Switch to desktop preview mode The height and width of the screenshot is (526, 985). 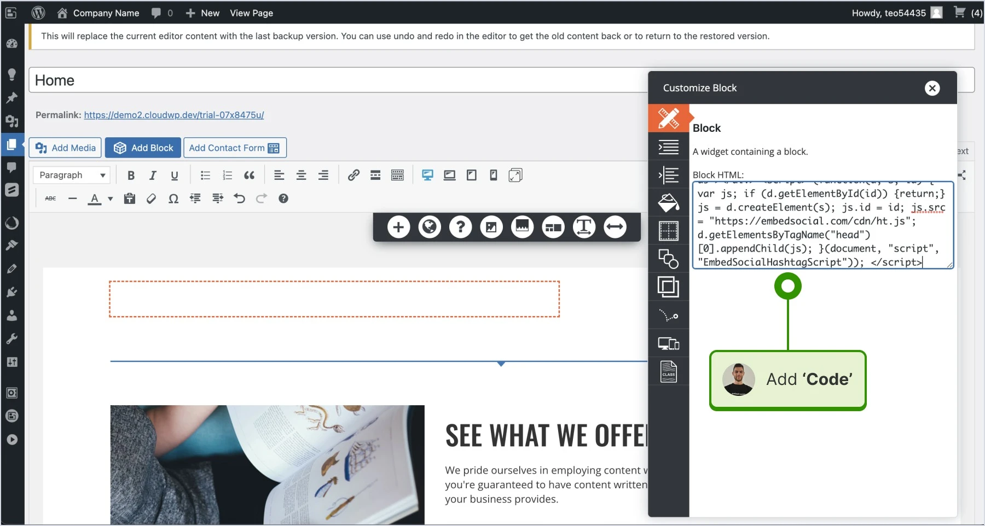pos(428,175)
